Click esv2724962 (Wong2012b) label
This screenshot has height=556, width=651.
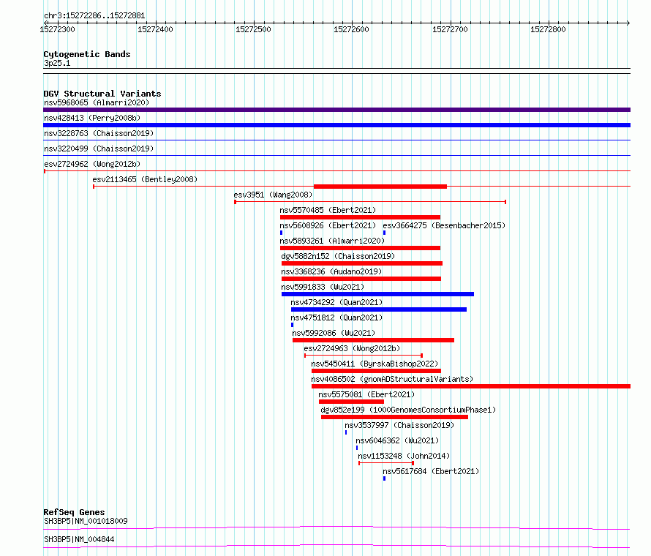[92, 164]
